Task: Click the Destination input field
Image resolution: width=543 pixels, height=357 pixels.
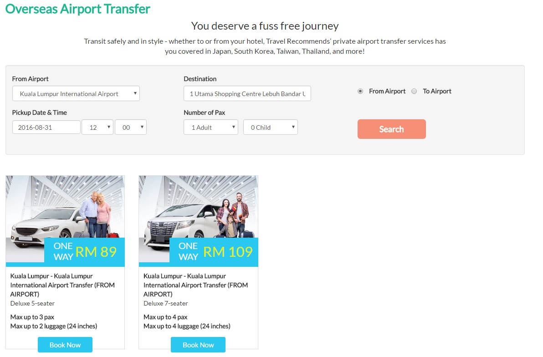Action: point(247,94)
